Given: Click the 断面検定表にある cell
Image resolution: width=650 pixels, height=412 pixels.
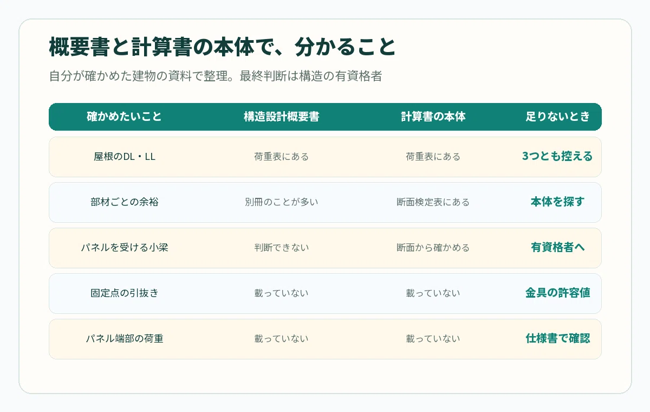Looking at the screenshot, I should (433, 202).
